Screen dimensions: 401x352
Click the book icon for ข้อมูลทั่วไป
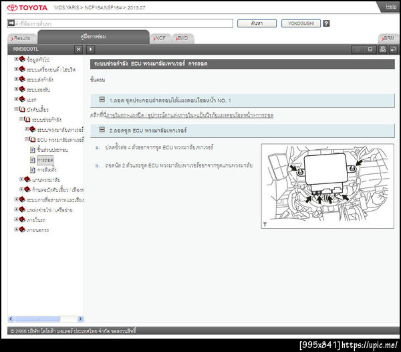point(22,59)
